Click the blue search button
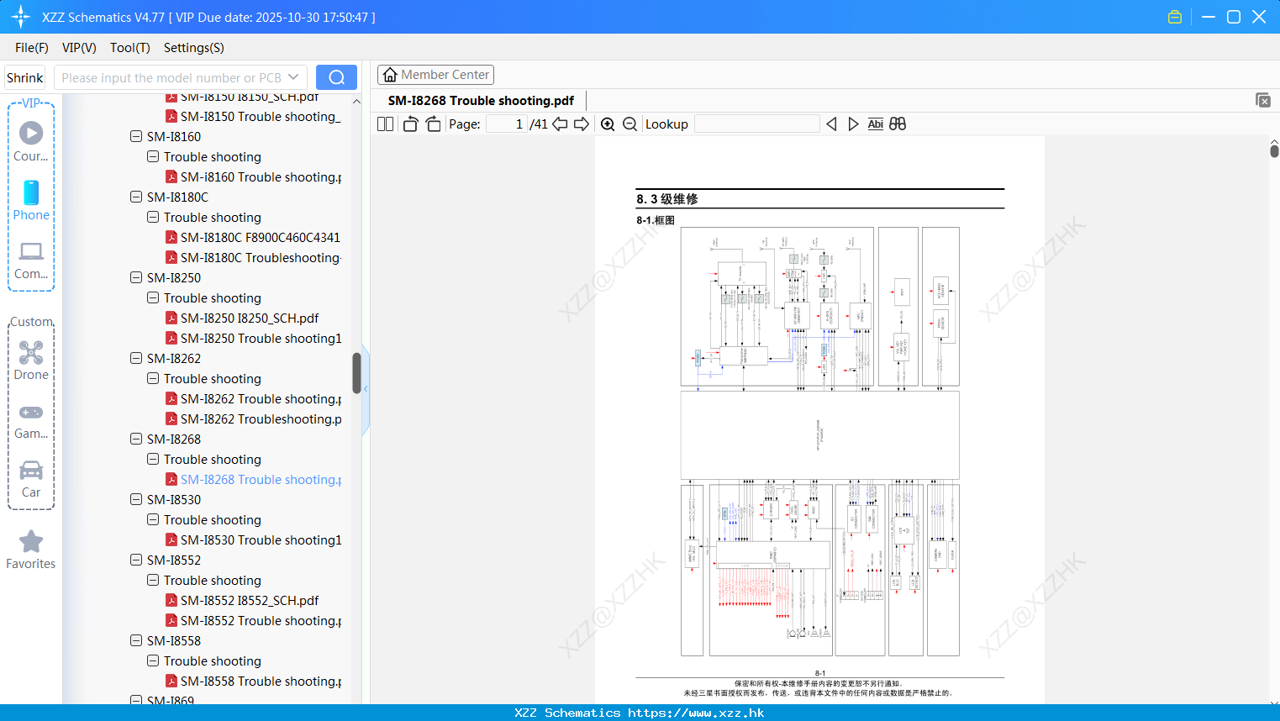Image resolution: width=1280 pixels, height=721 pixels. [x=336, y=77]
